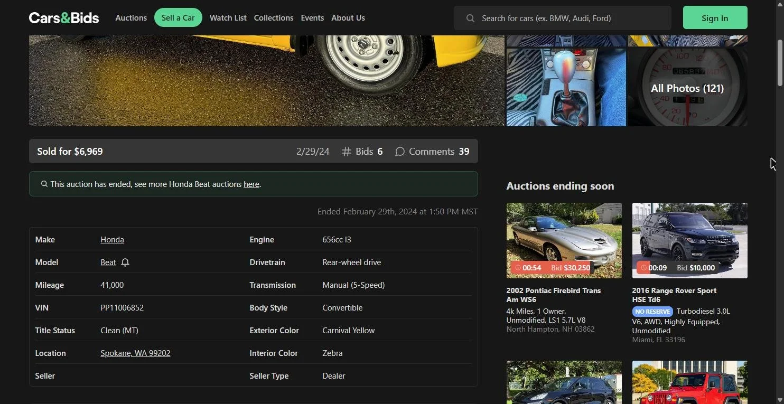Click the bids hash icon
This screenshot has height=404, width=784.
(347, 152)
